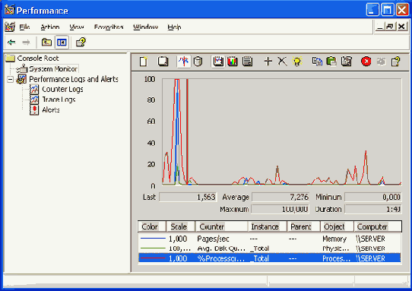
Task: Click the Up One Level folder icon
Action: (x=46, y=42)
